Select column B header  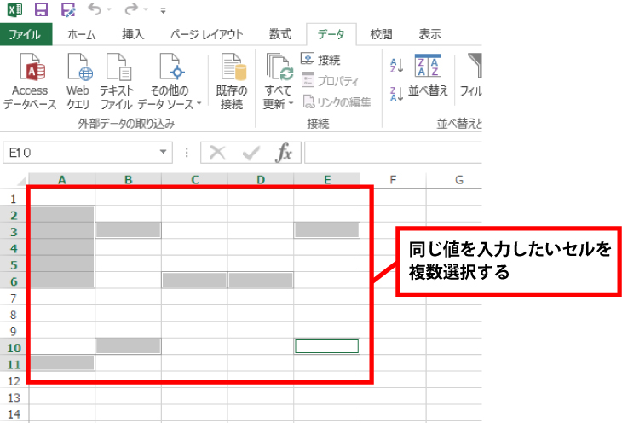128,180
